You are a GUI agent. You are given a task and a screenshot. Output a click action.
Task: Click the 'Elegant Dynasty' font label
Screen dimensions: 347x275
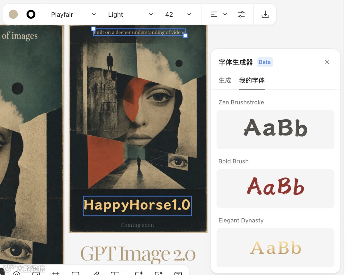click(241, 220)
